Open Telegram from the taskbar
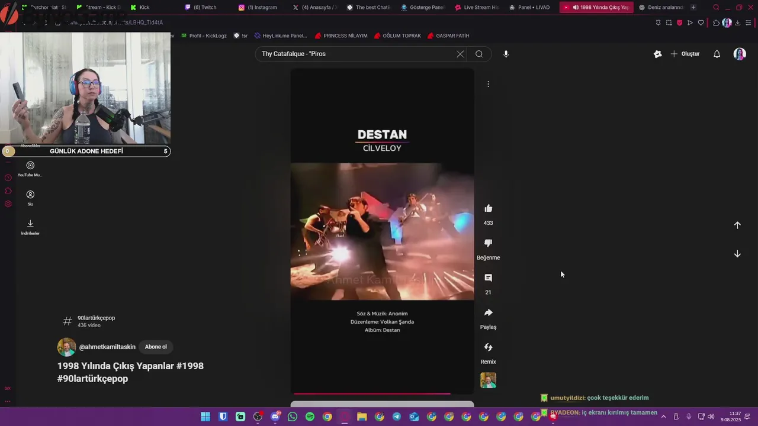758x426 pixels. point(397,417)
